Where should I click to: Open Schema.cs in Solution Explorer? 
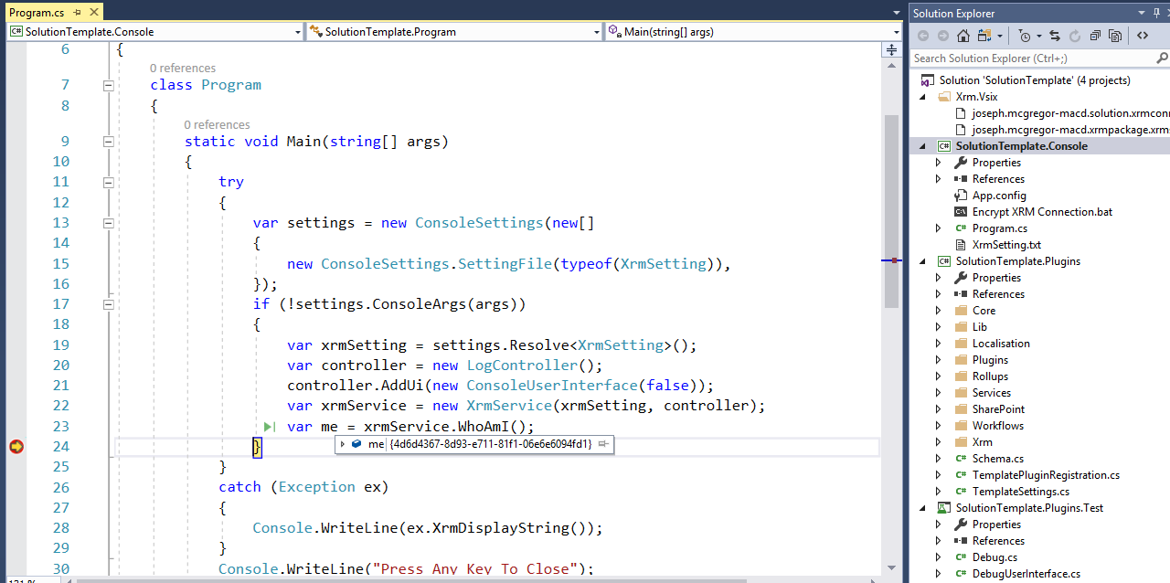pyautogui.click(x=997, y=459)
